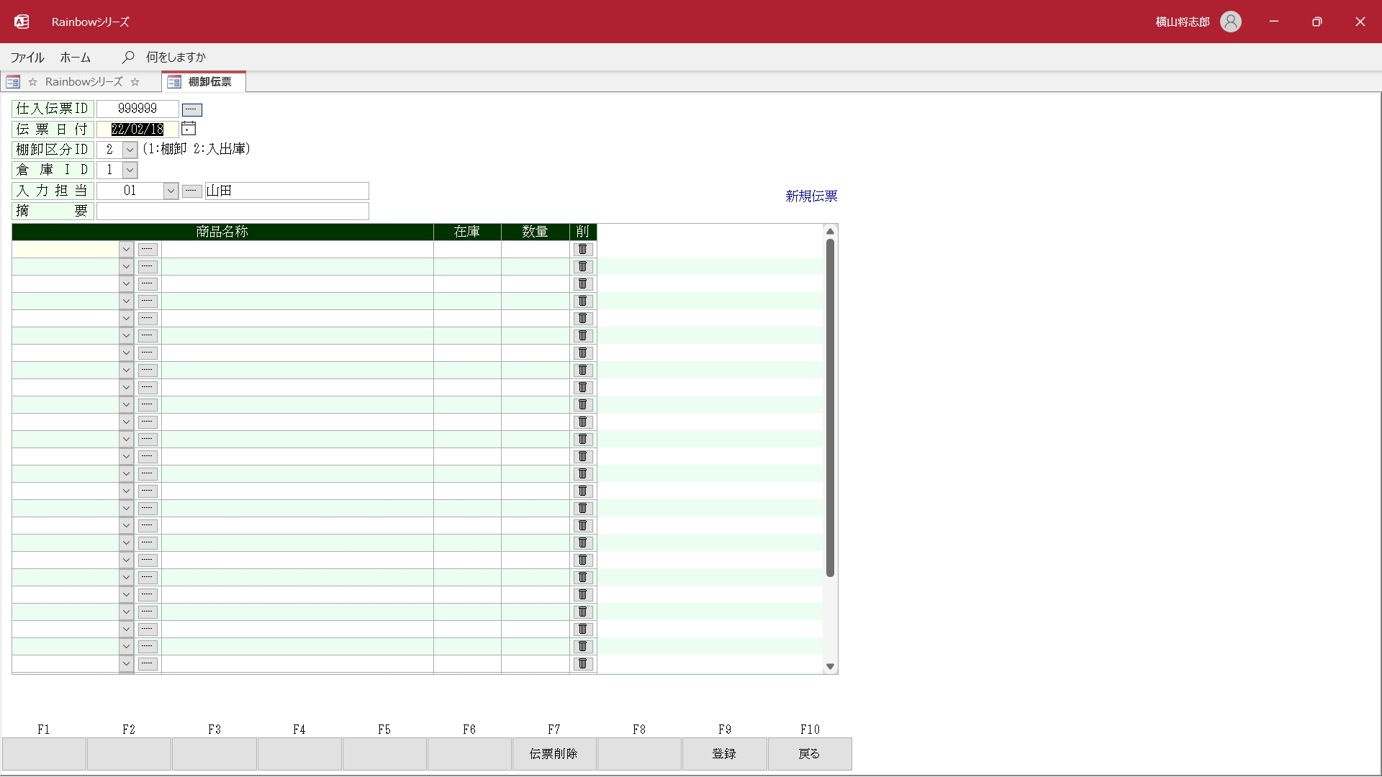Viewport: 1382px width, 777px height.
Task: Click the lookup button next to 仕入伝票ID
Action: [x=191, y=110]
